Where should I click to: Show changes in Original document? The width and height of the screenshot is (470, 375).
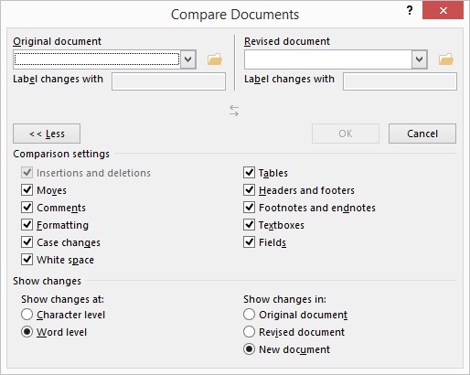[250, 315]
